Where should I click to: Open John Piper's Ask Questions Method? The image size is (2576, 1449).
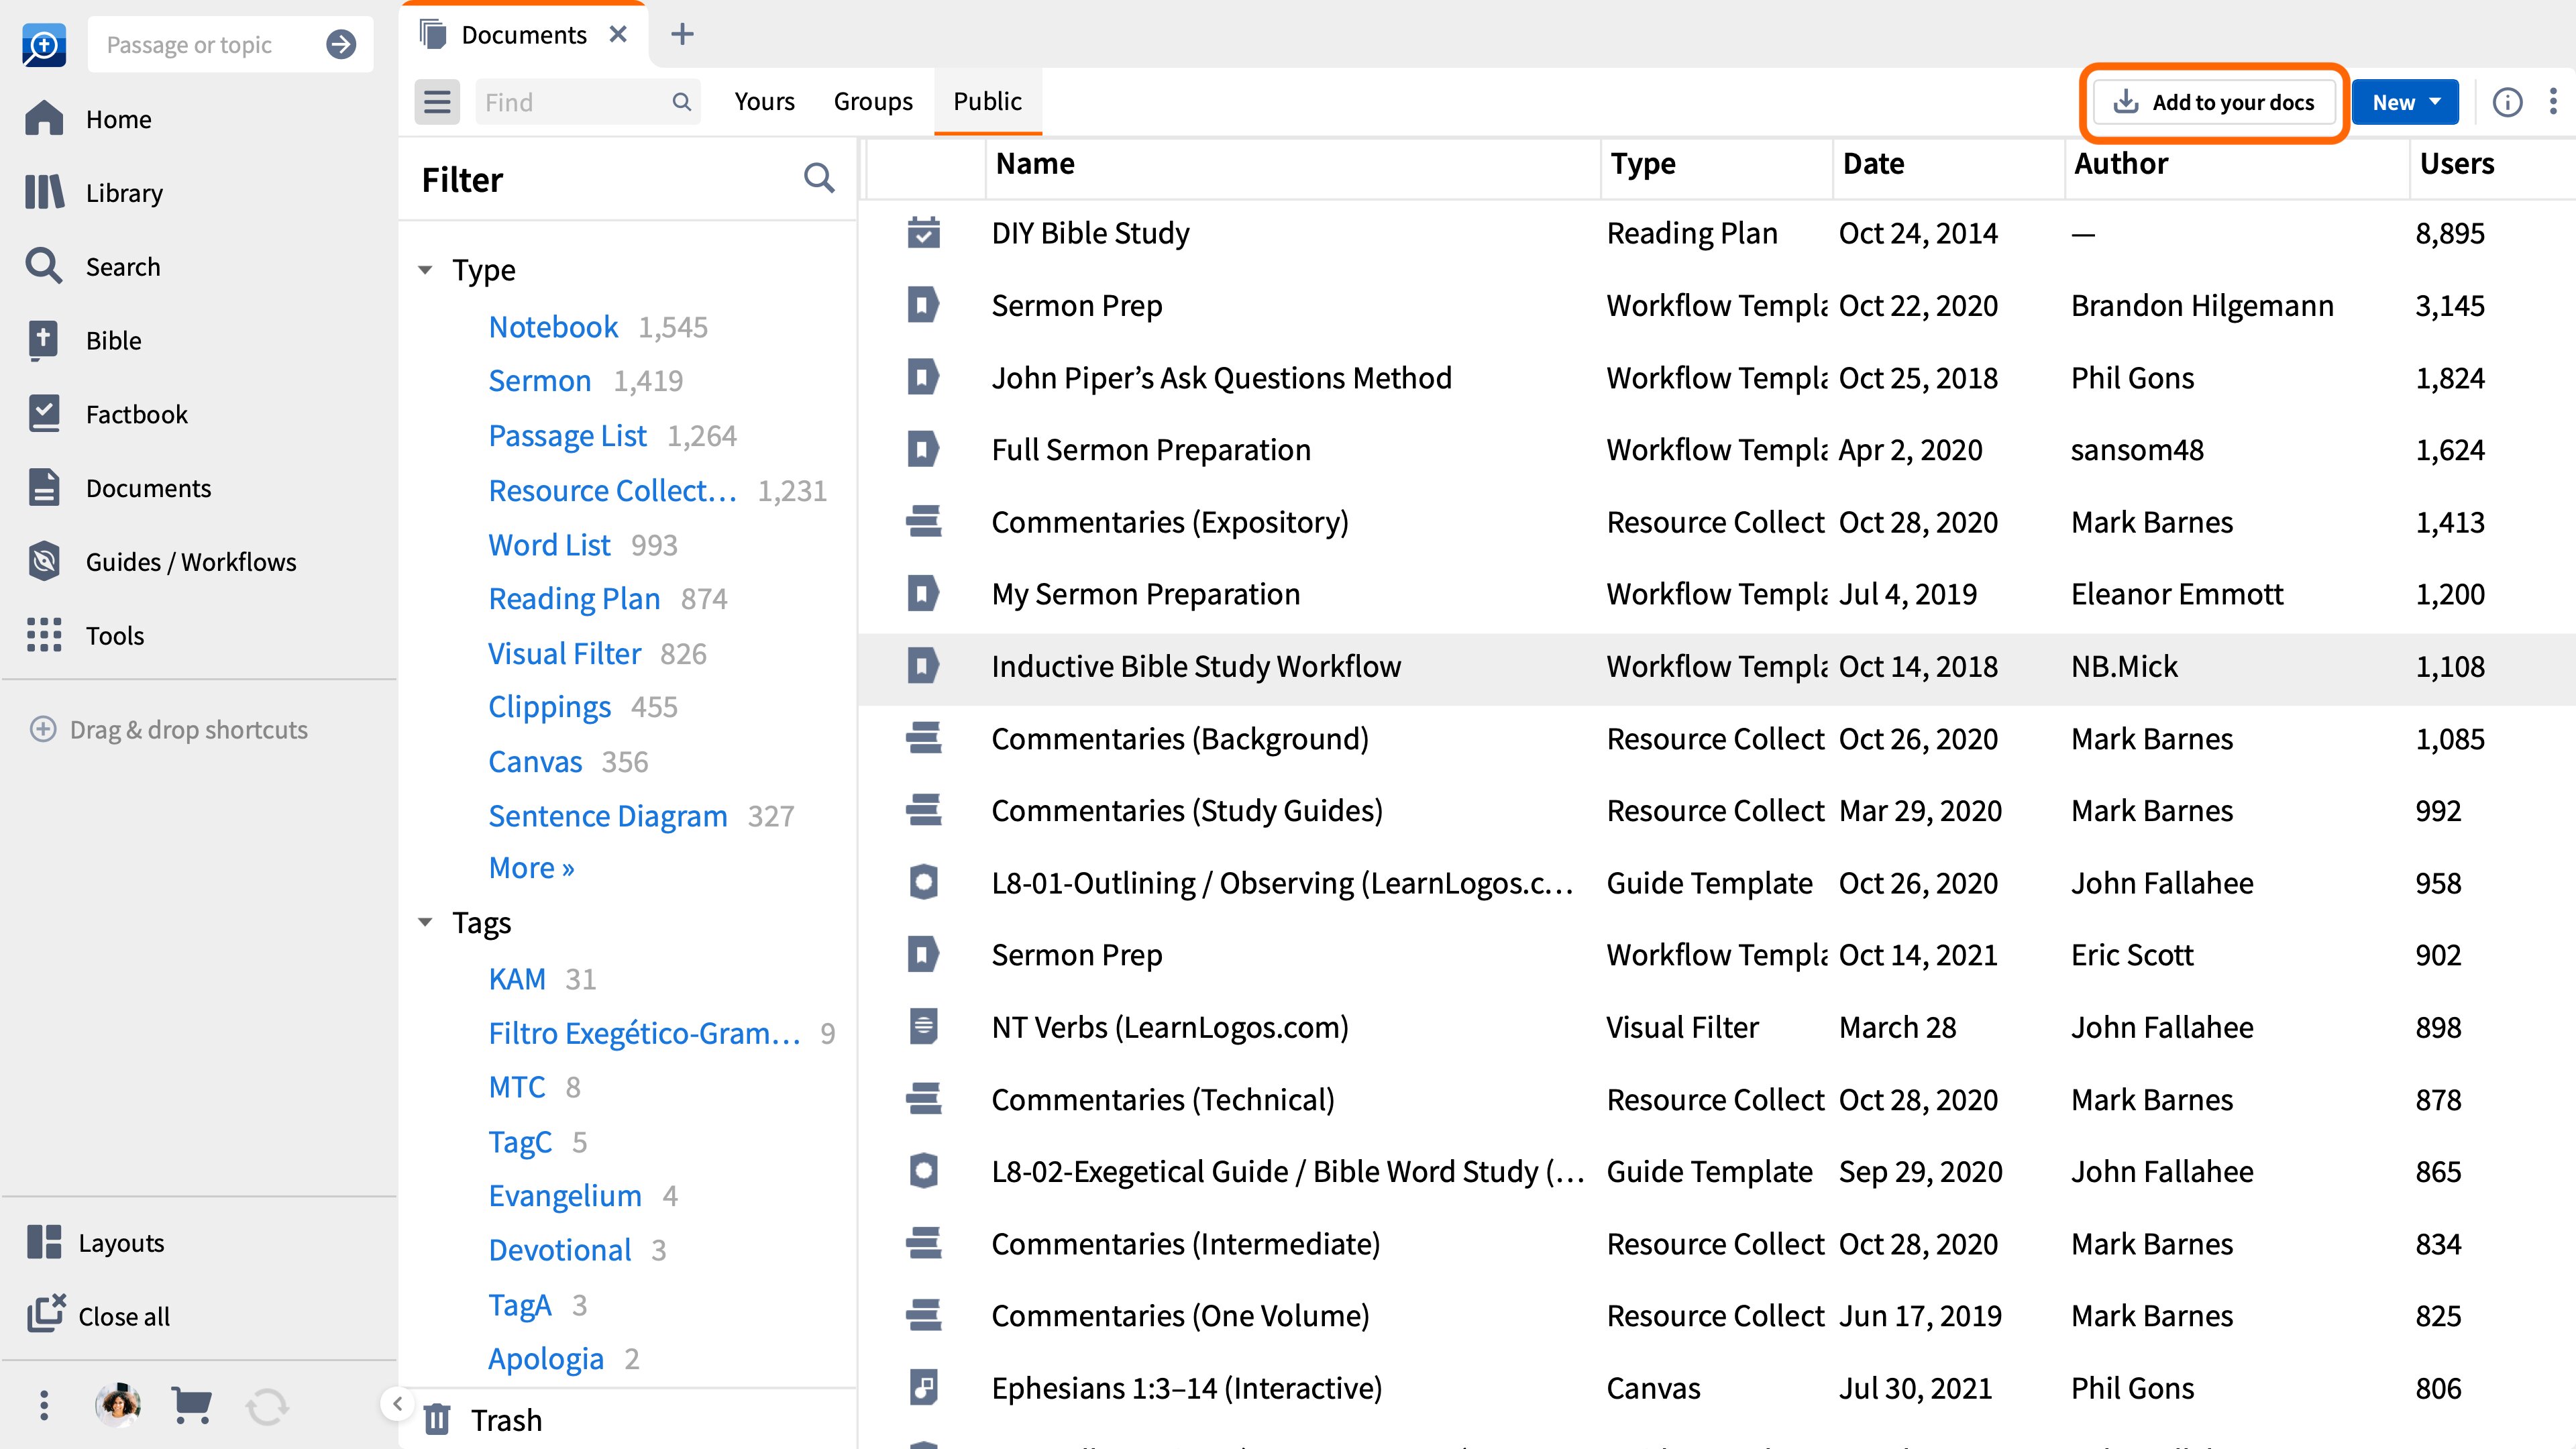tap(1221, 378)
